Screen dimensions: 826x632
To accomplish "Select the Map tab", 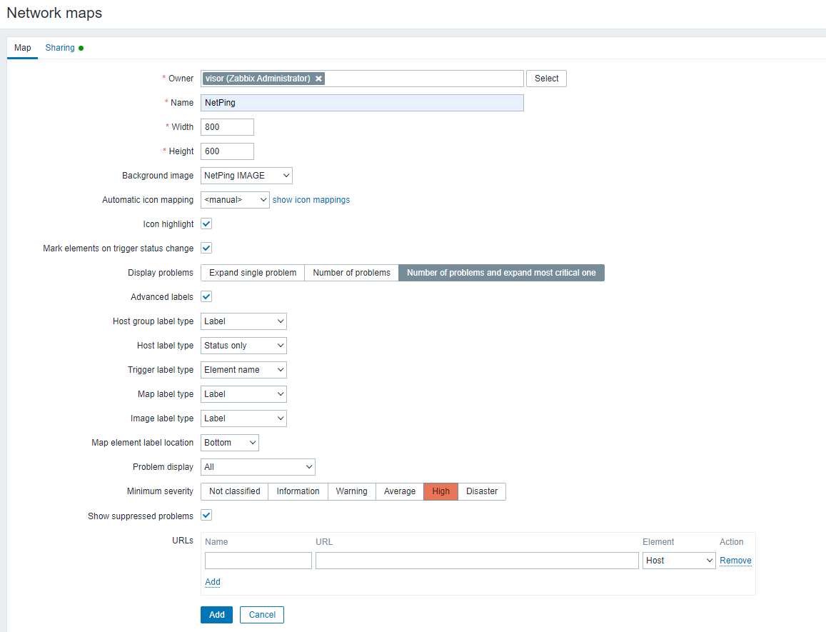I will (x=23, y=48).
